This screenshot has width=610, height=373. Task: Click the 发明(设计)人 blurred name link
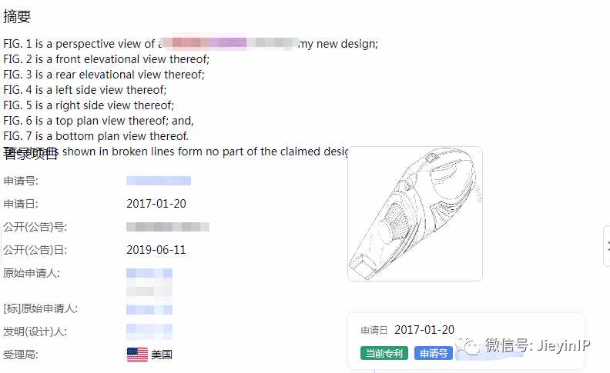click(149, 331)
